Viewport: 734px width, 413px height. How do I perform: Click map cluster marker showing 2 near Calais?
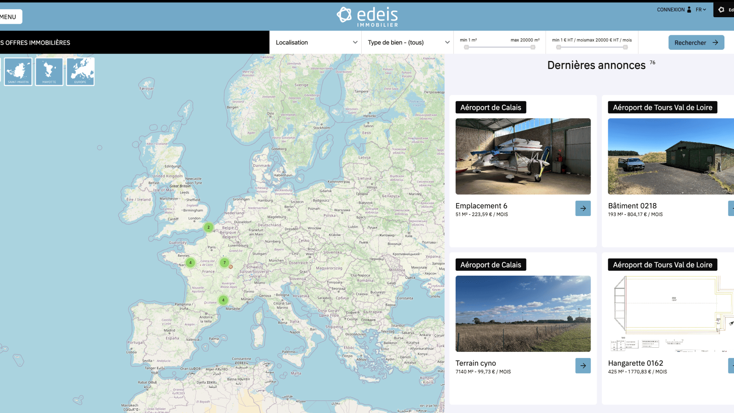click(x=208, y=227)
